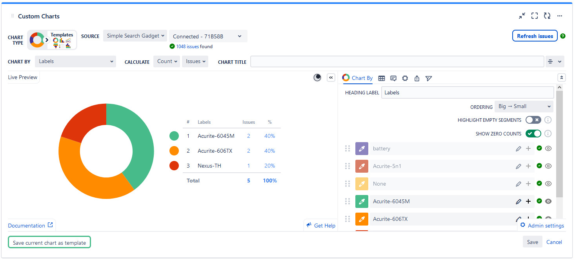This screenshot has width=575, height=260.
Task: Click the export share icon tab
Action: pyautogui.click(x=417, y=78)
